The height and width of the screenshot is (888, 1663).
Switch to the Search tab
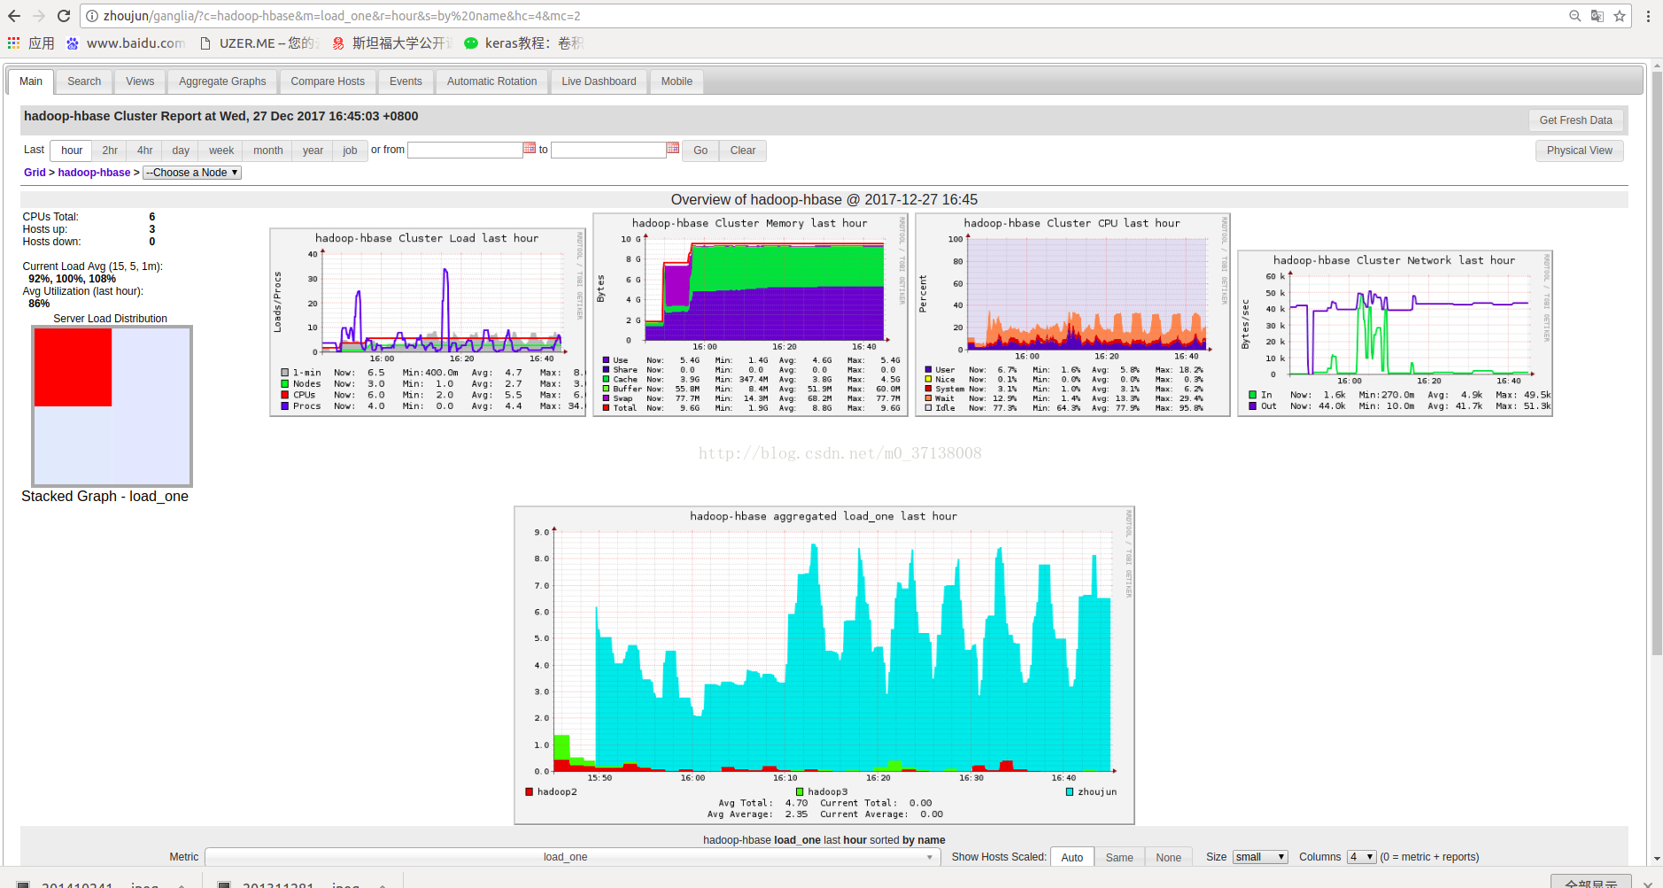coord(84,81)
